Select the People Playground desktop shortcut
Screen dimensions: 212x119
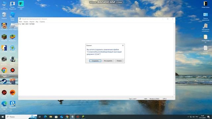pyautogui.click(x=13, y=5)
